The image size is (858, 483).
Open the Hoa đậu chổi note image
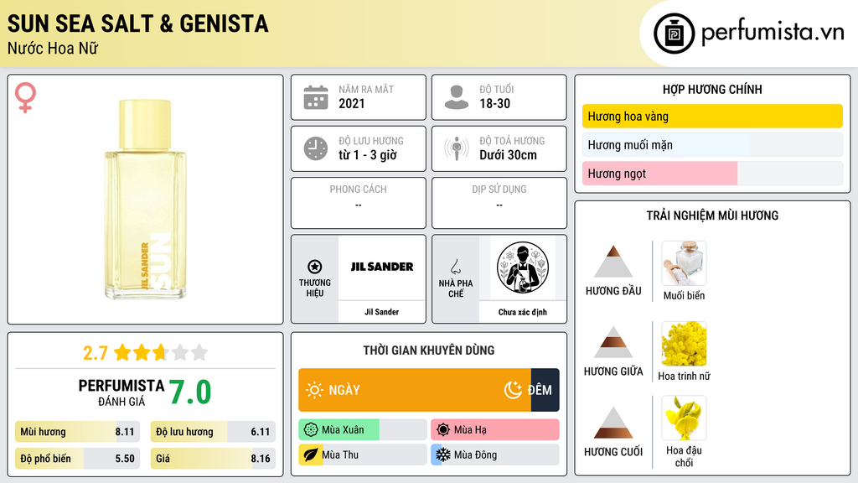684,418
